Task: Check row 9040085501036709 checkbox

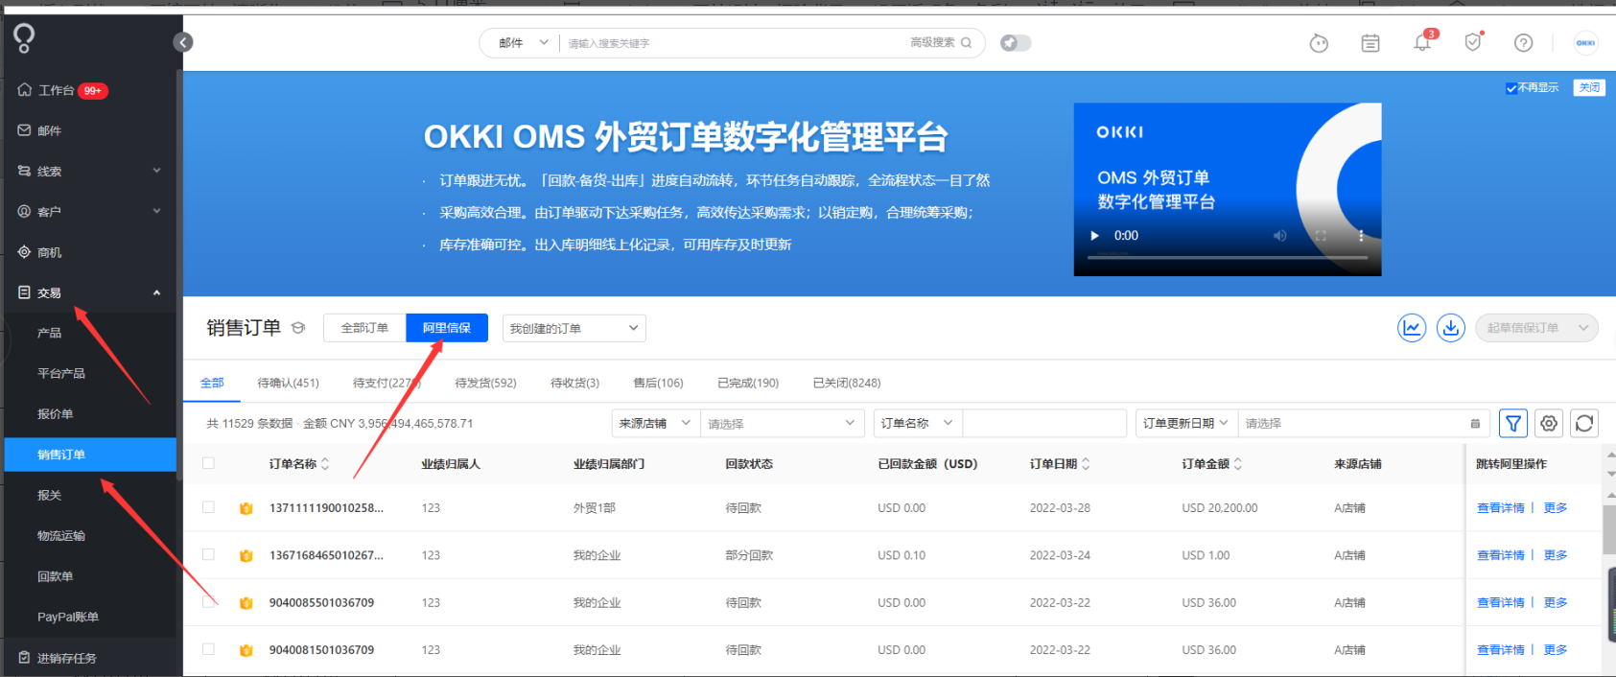Action: tap(209, 602)
